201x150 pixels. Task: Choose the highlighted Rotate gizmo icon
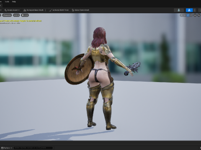[x=188, y=15]
